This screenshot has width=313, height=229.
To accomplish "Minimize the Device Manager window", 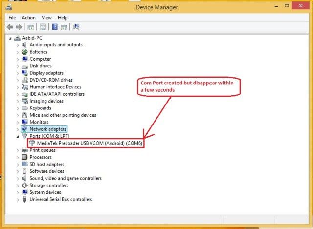I will [x=276, y=6].
